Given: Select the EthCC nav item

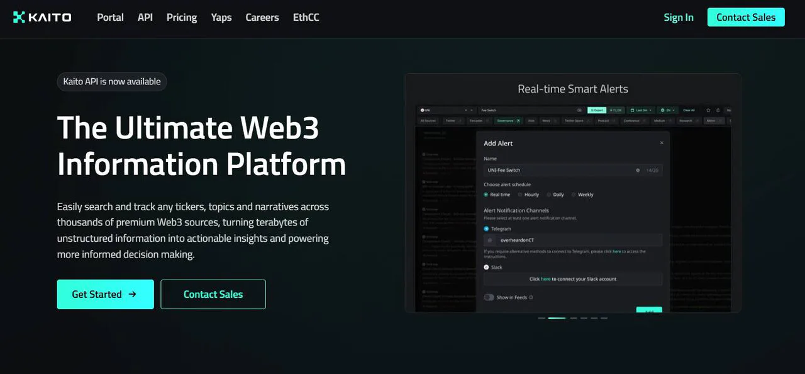Looking at the screenshot, I should [x=306, y=17].
